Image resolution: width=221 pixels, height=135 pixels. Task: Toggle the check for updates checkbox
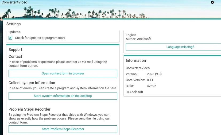pos(10,38)
